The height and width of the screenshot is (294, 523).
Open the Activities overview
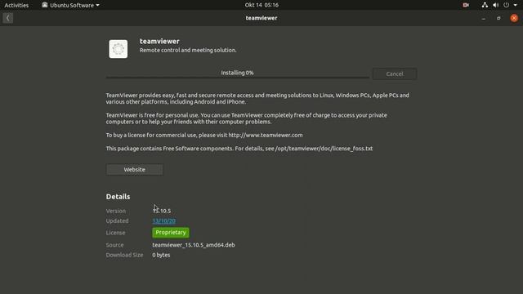[x=16, y=5]
